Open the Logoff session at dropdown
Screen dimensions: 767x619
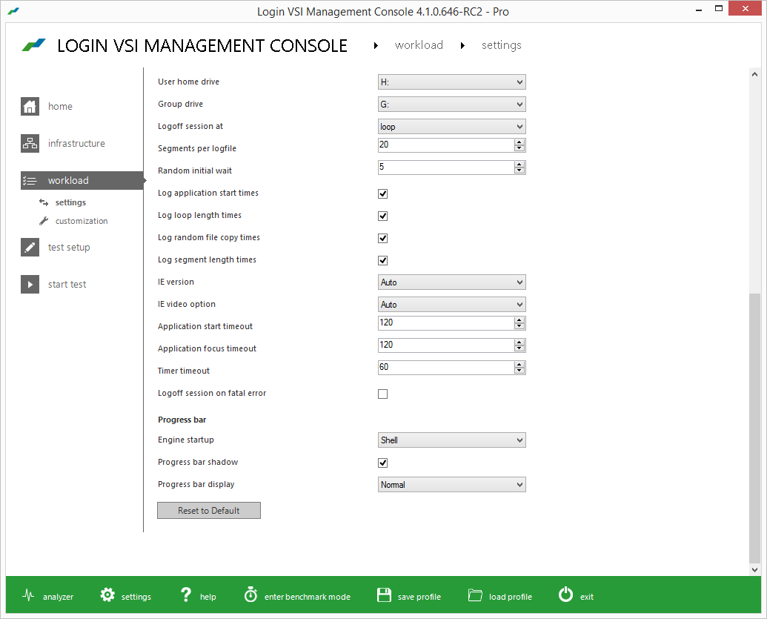451,127
